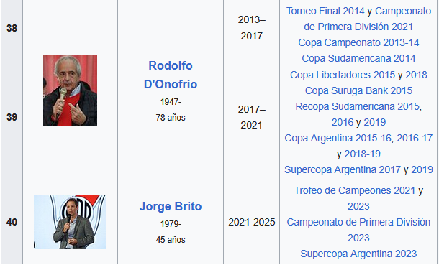Screen dimensions: 439x265
Task: Follow the Supercopa Argentina 2017 link
Action: [343, 169]
